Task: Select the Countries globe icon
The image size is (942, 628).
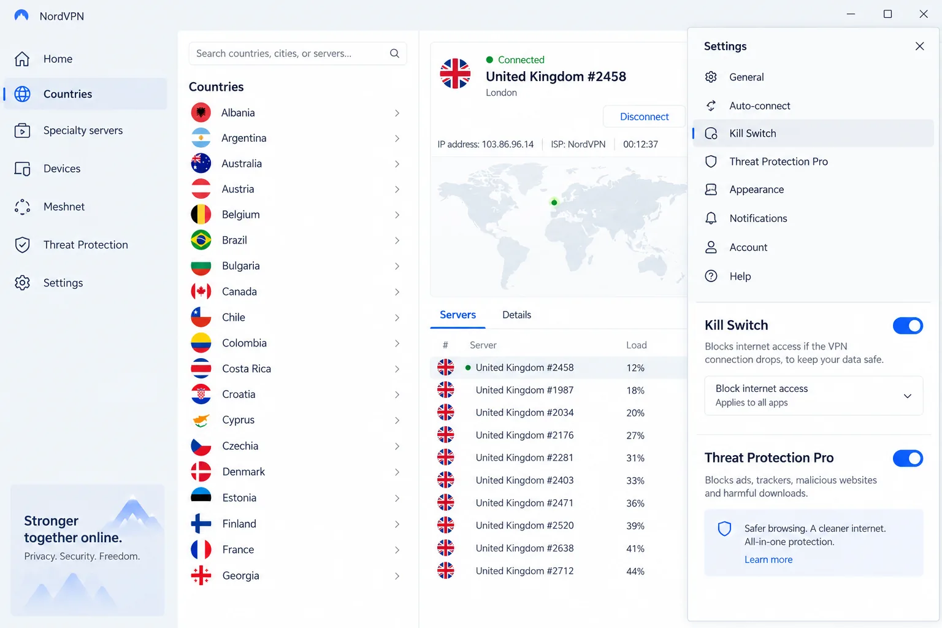Action: [22, 94]
